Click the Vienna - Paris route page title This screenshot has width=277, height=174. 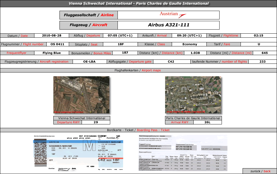coord(138,3)
